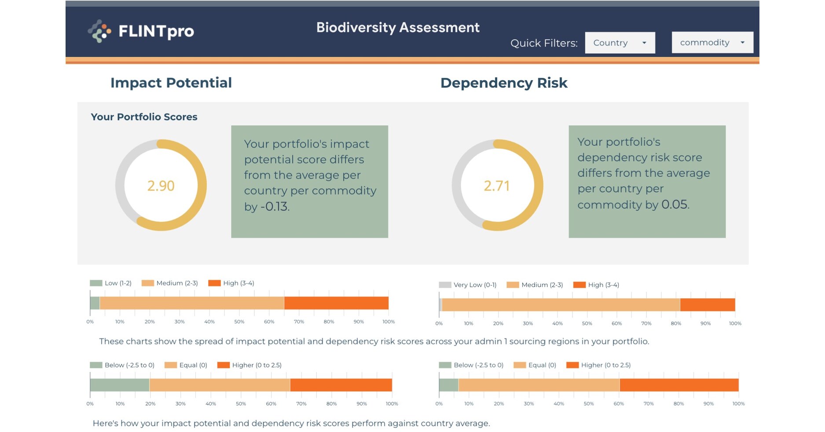Select the Impact Potential section heading
Viewport: 825px width, 432px height.
click(x=171, y=83)
